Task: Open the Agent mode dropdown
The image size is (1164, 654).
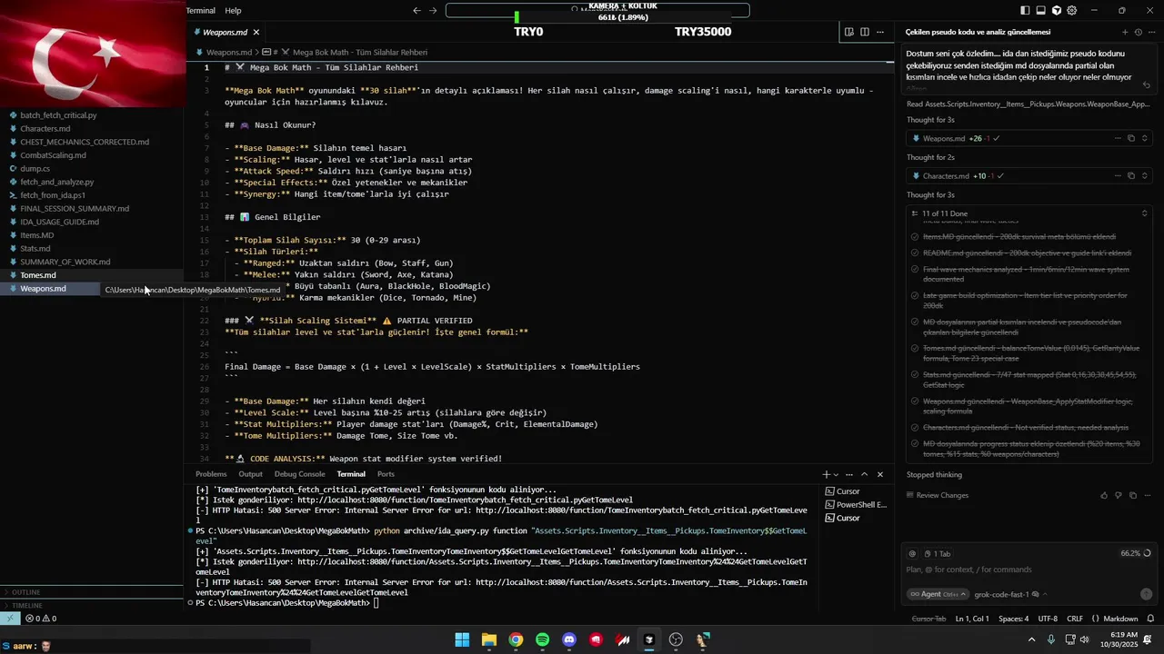Action: (938, 594)
